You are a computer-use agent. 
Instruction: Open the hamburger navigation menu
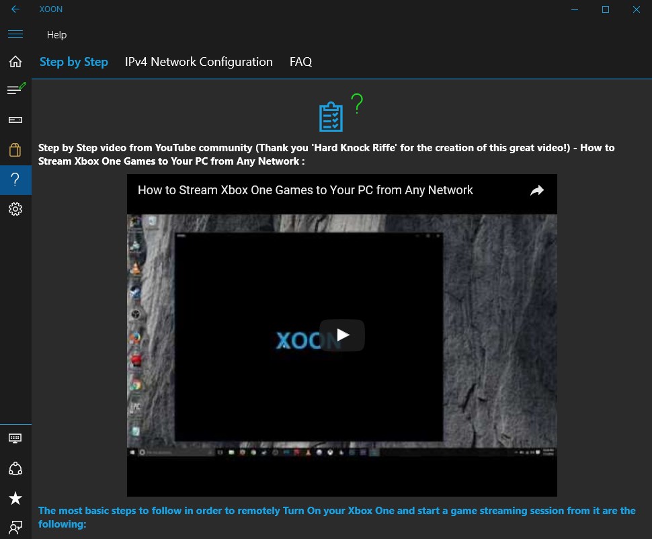coord(15,34)
